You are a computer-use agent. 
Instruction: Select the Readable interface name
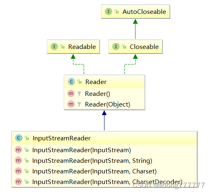82,47
